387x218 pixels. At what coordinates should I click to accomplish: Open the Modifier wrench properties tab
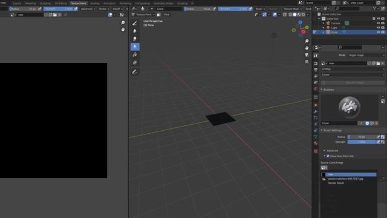click(x=316, y=111)
